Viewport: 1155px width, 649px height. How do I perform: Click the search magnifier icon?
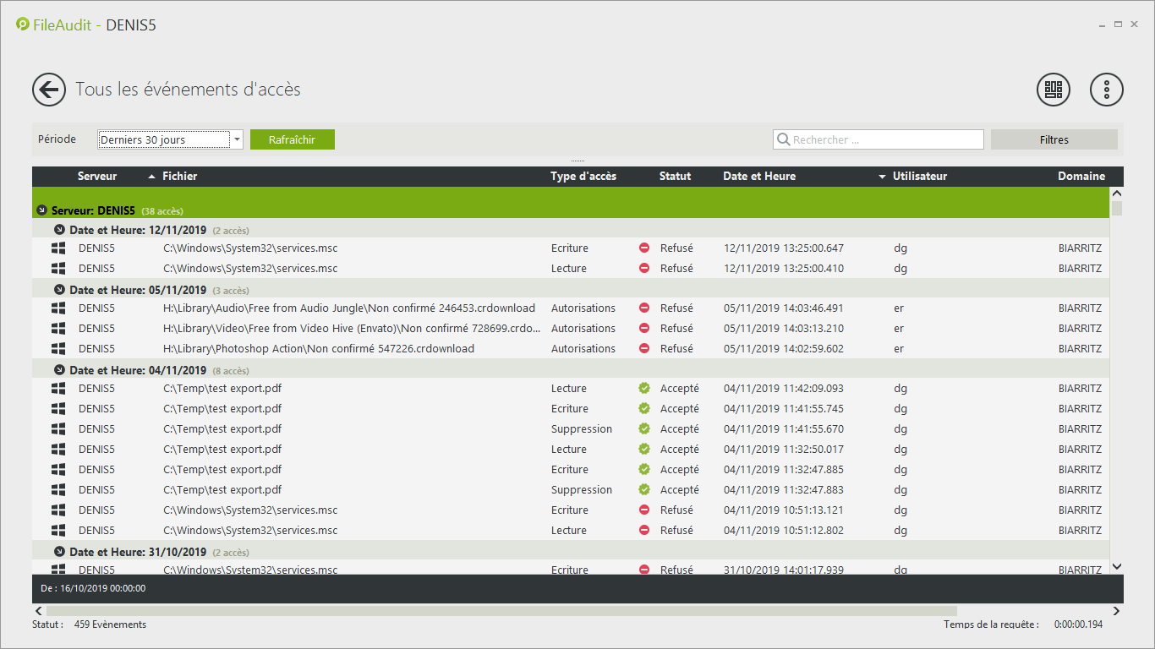(784, 139)
